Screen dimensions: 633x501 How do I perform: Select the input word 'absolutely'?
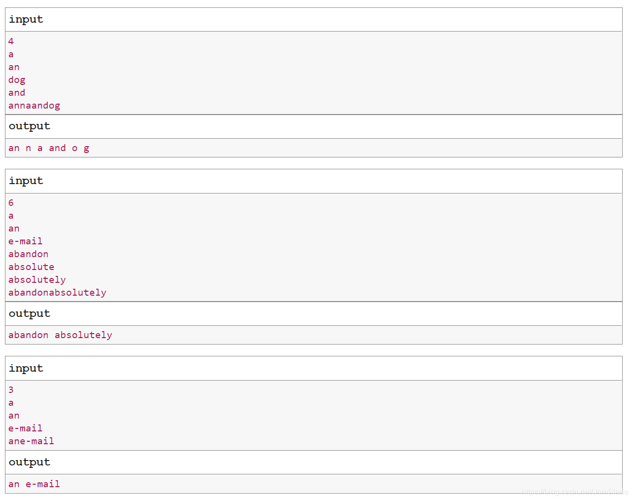(x=37, y=280)
